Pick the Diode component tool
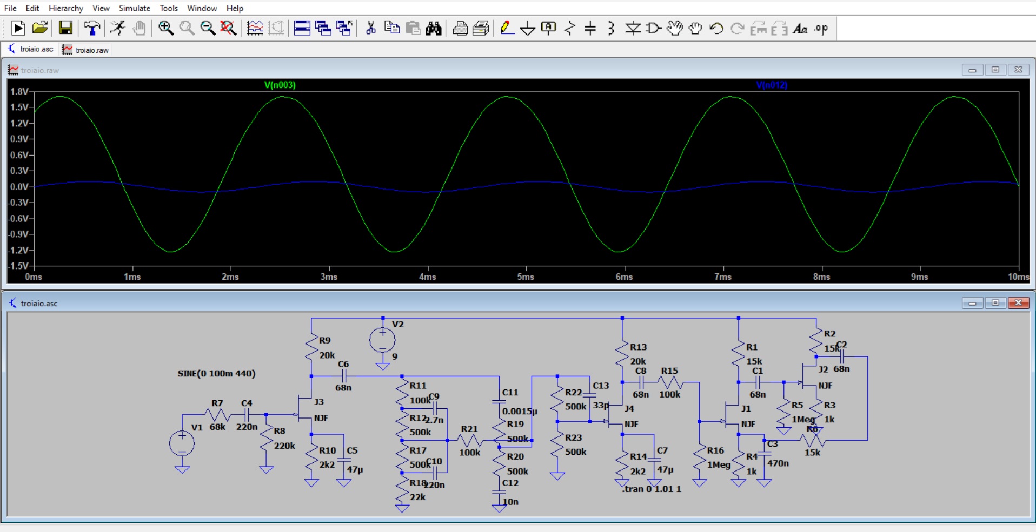This screenshot has width=1036, height=532. (632, 28)
